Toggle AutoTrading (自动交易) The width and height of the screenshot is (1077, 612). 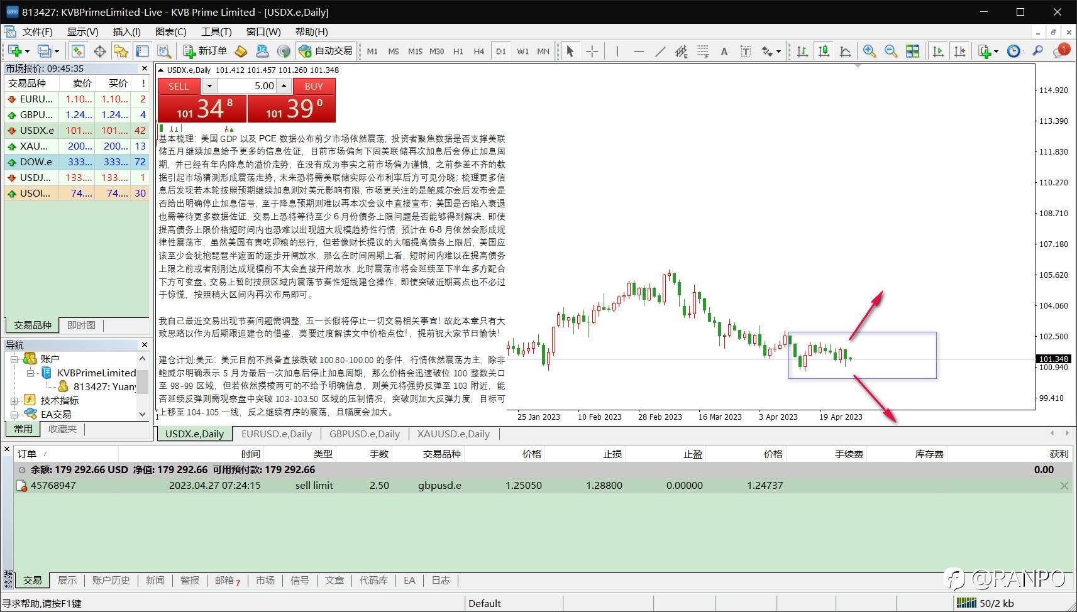click(x=326, y=51)
